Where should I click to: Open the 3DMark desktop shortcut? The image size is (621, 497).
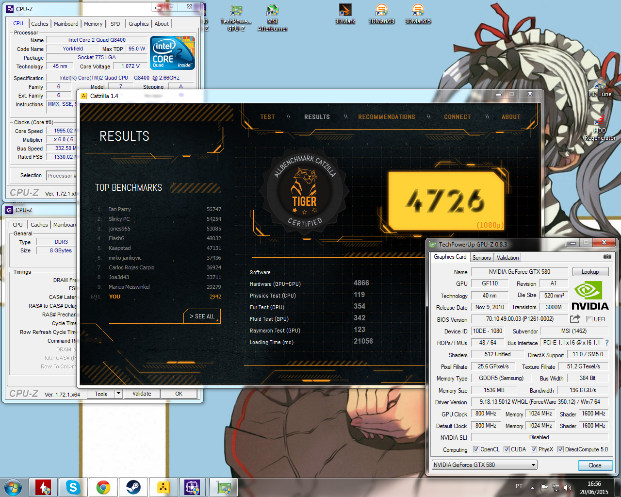(345, 14)
